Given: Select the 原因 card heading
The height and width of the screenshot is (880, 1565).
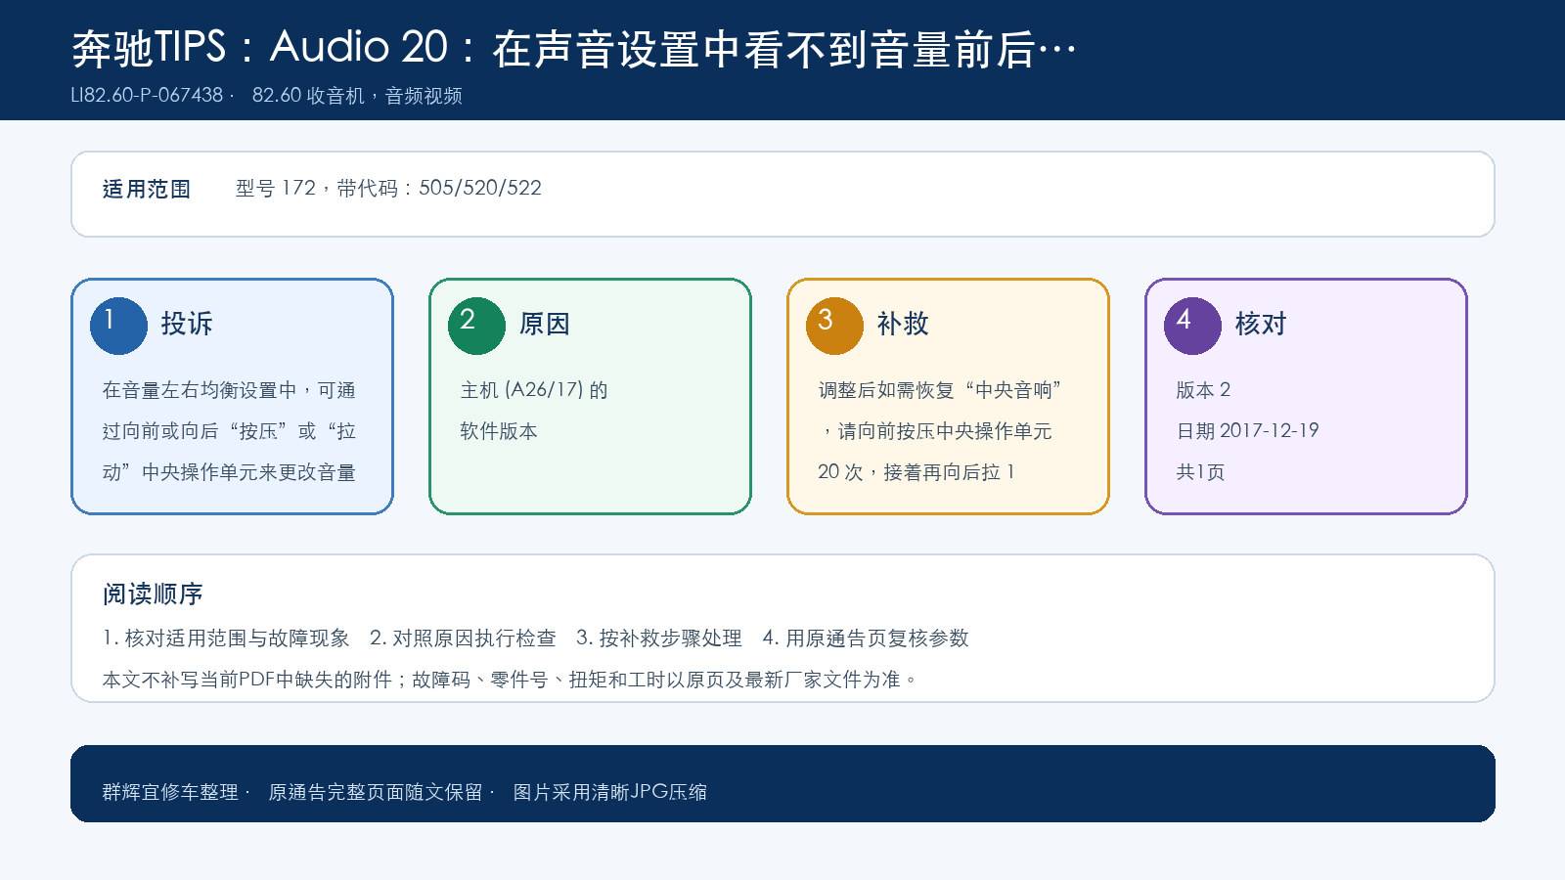Looking at the screenshot, I should coord(545,324).
